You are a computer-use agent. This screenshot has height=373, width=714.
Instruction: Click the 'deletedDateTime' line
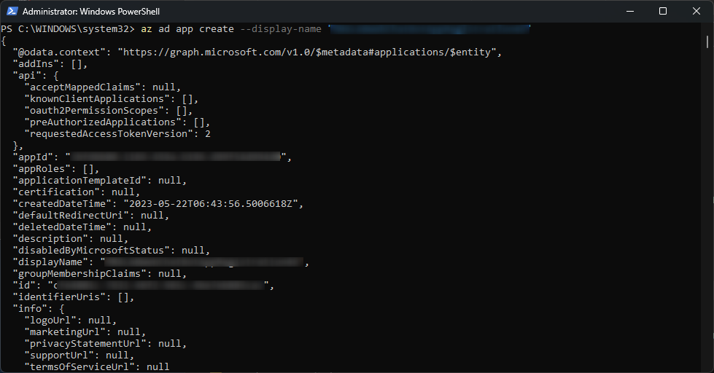pyautogui.click(x=82, y=227)
